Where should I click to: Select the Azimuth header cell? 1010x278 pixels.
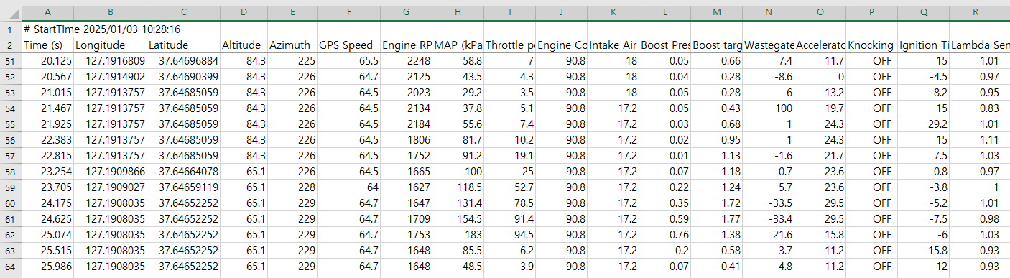click(292, 45)
